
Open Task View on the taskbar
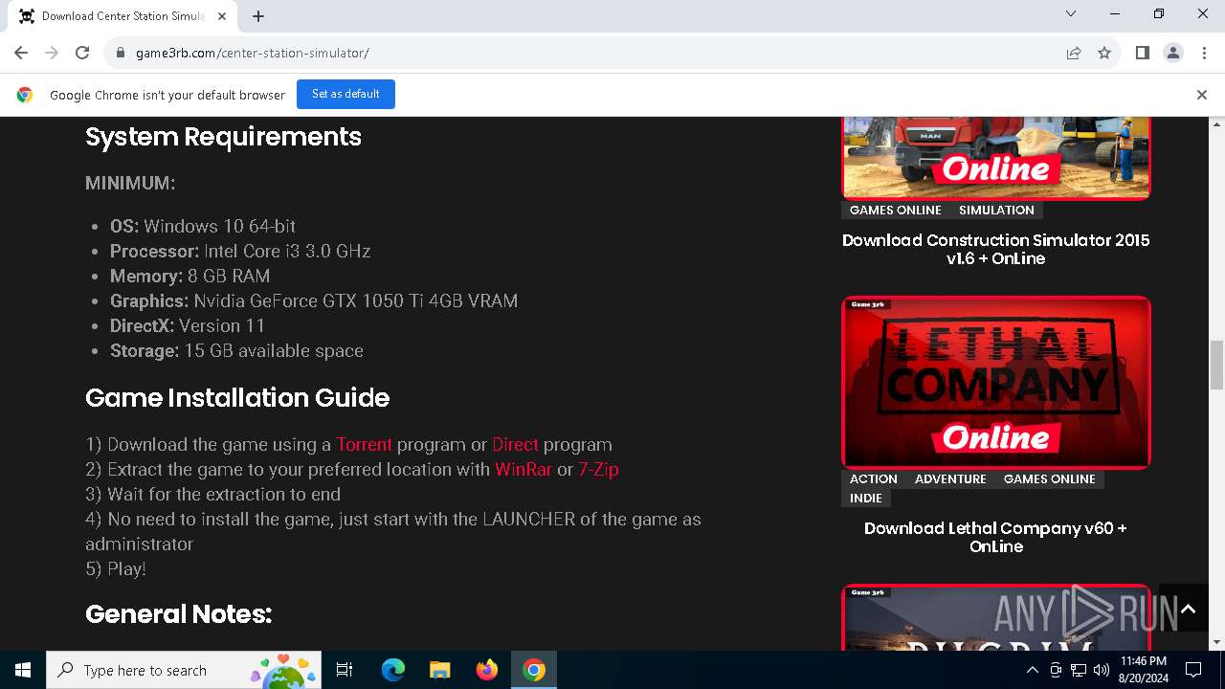345,670
